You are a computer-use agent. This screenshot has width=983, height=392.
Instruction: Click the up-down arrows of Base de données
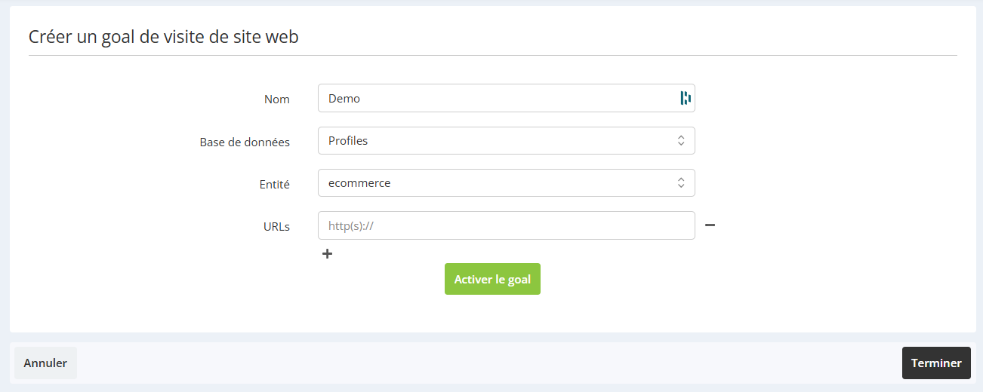(x=680, y=140)
